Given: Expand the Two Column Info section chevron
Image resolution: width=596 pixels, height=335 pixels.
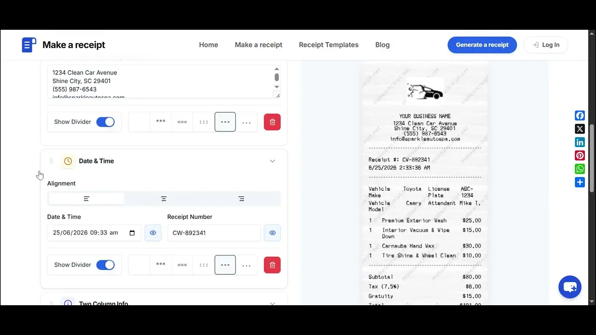Looking at the screenshot, I should [272, 303].
